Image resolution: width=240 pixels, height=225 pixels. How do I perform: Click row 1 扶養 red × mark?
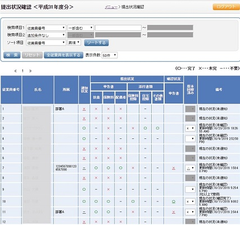point(96,109)
